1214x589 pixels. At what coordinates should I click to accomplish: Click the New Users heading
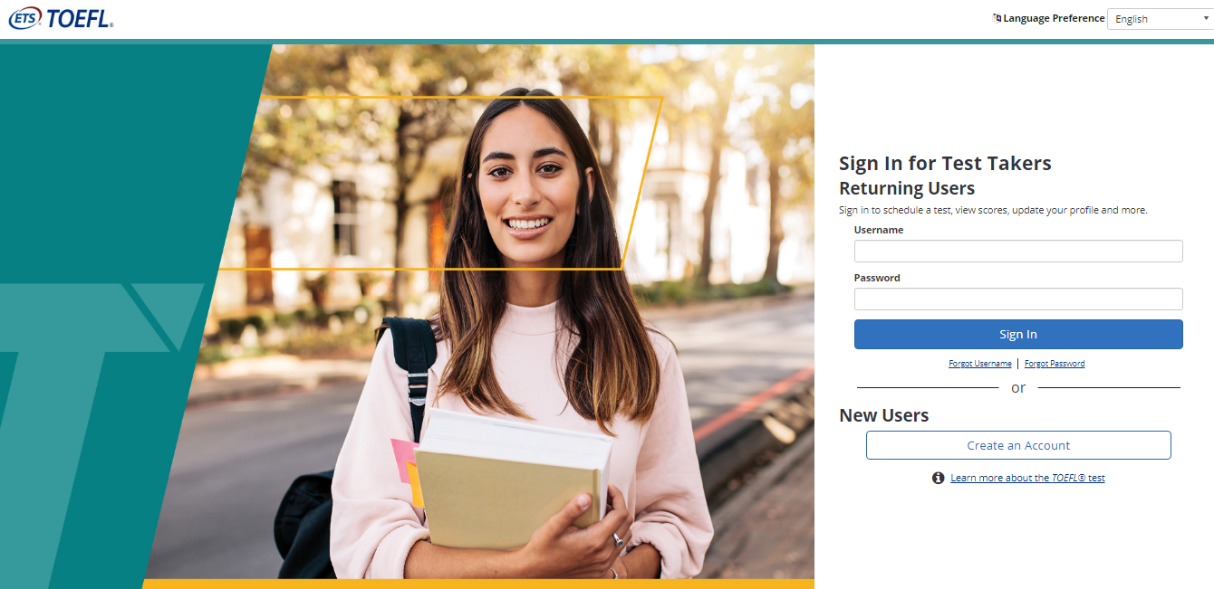[x=884, y=415]
